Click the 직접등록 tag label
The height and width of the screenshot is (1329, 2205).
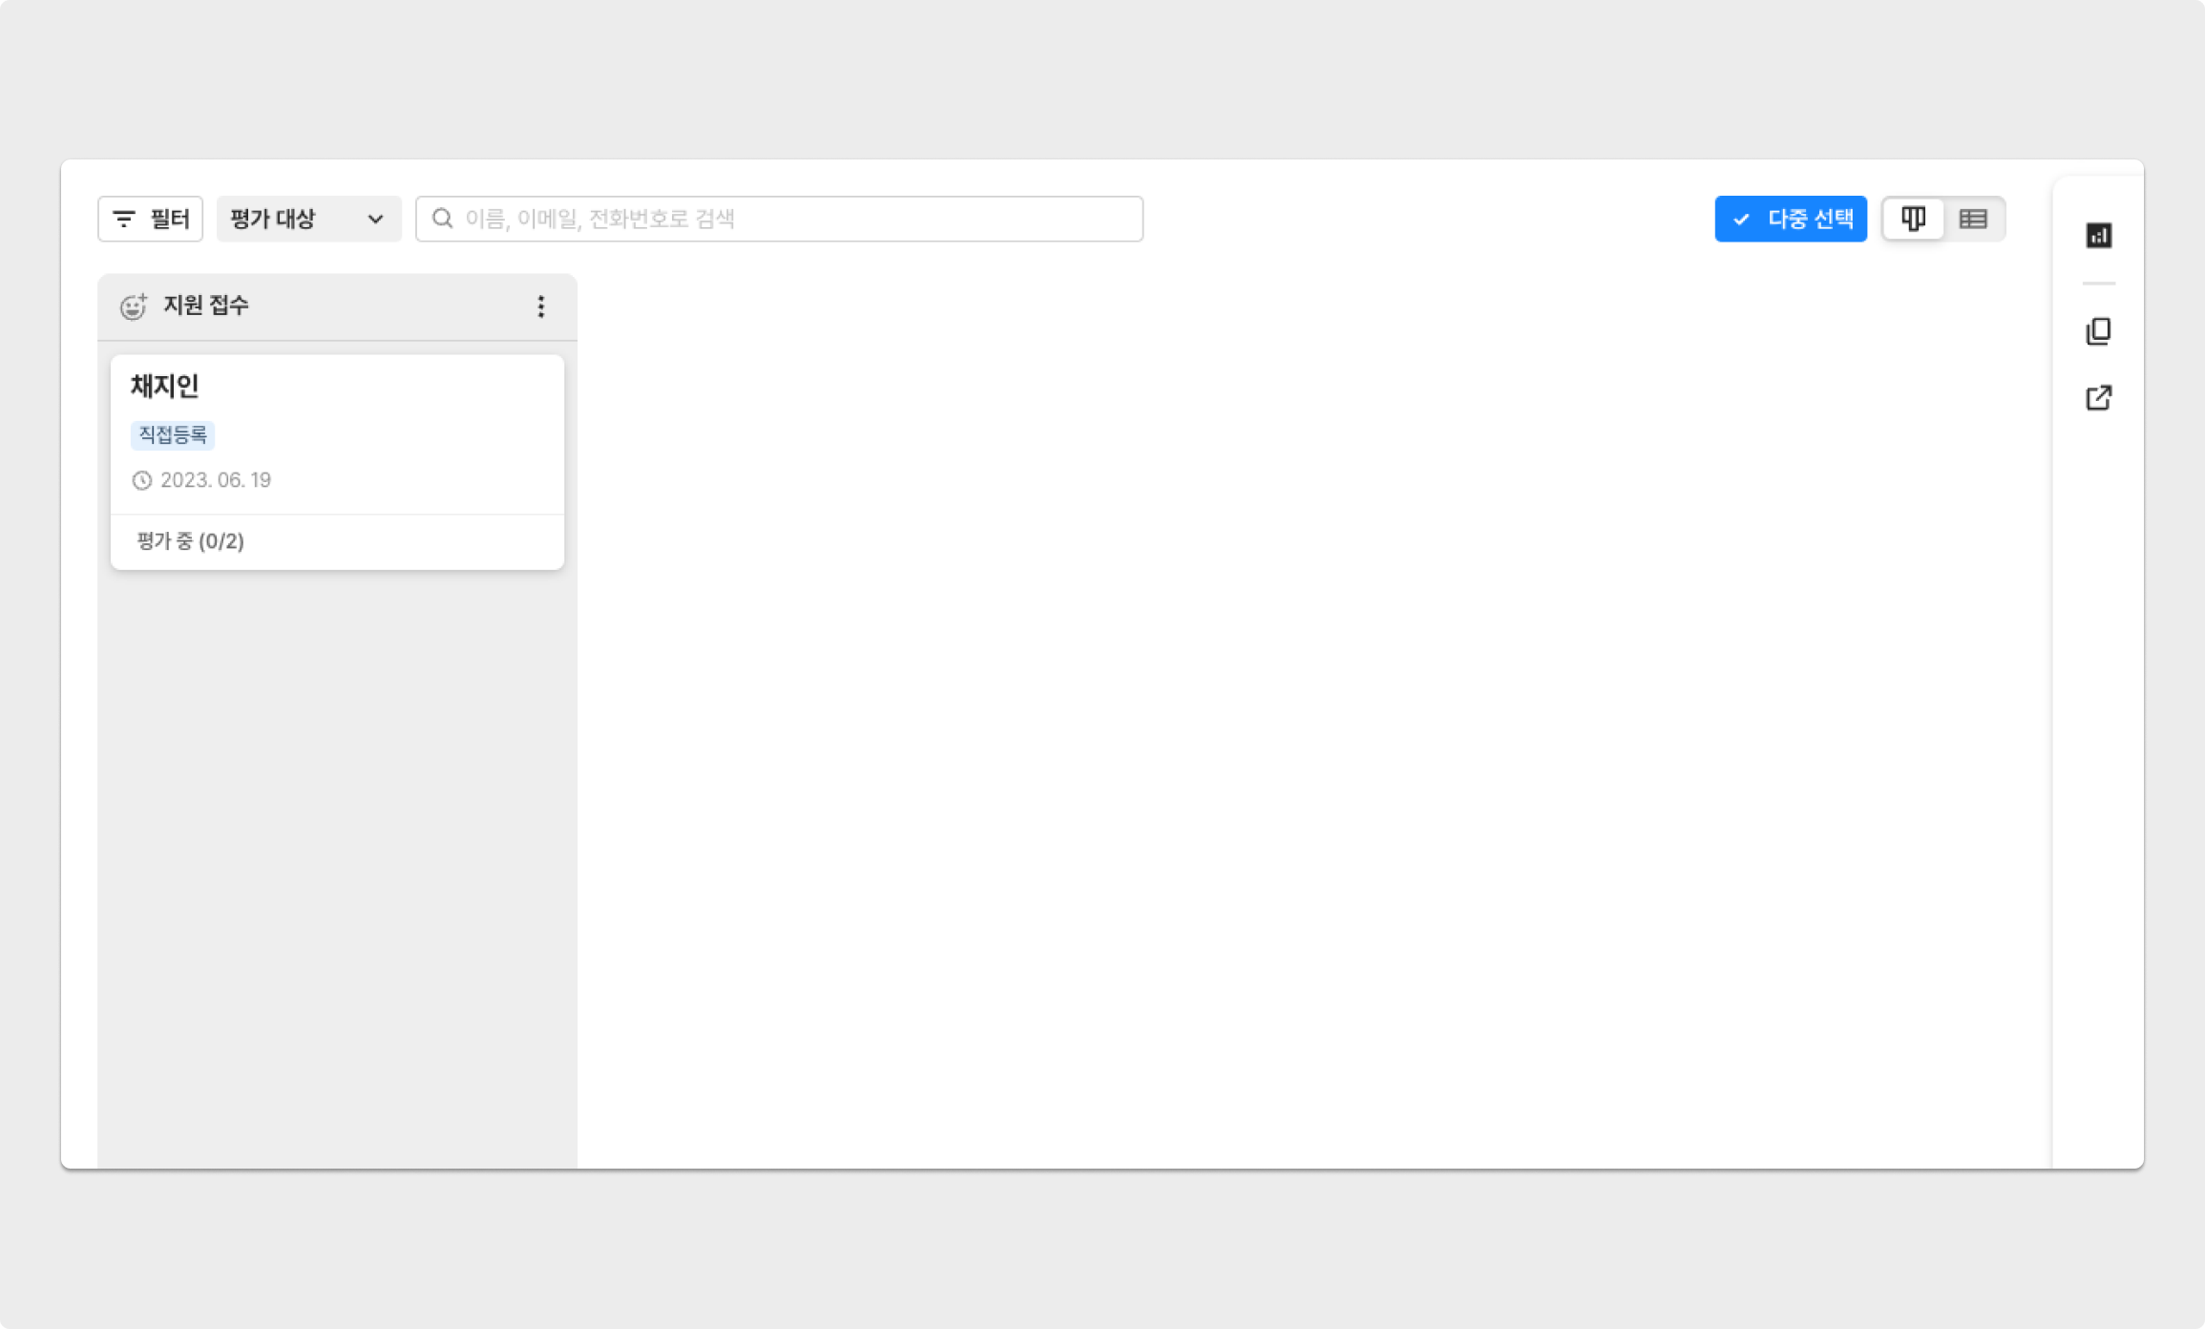coord(173,434)
